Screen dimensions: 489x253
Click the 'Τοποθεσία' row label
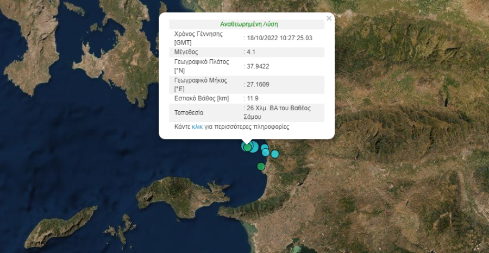(x=189, y=113)
